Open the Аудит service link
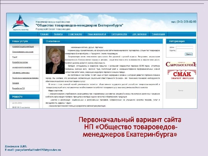Screen dimensions: 208x156 [x=15, y=57]
